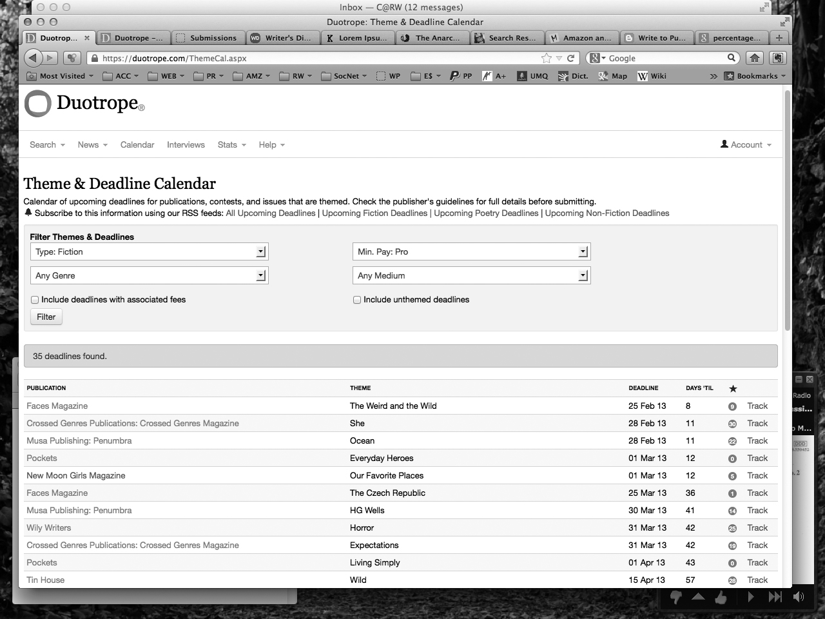
Task: Open the Any Genre dropdown
Action: point(149,276)
